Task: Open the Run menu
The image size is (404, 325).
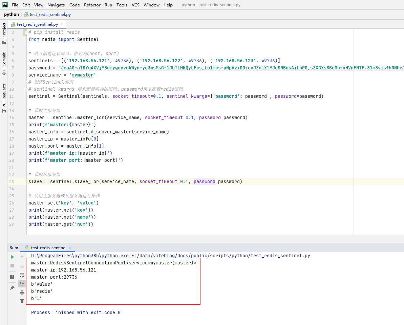Action: tap(108, 5)
